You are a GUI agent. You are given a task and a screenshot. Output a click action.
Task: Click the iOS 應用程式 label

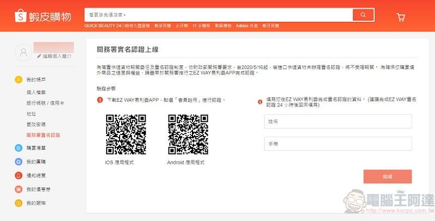[119, 162]
